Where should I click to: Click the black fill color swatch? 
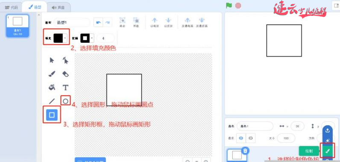pyautogui.click(x=59, y=38)
